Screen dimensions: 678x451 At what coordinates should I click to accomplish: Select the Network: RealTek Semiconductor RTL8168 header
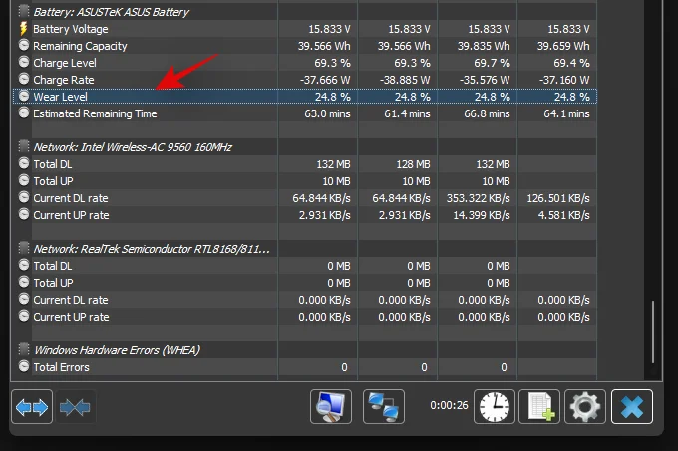pyautogui.click(x=152, y=249)
